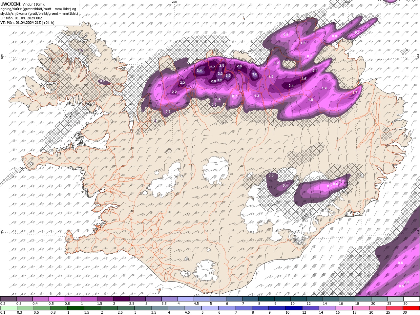This screenshot has width=420, height=315.
Task: Click the '0.1' label in the lower legend
Action: [2, 312]
